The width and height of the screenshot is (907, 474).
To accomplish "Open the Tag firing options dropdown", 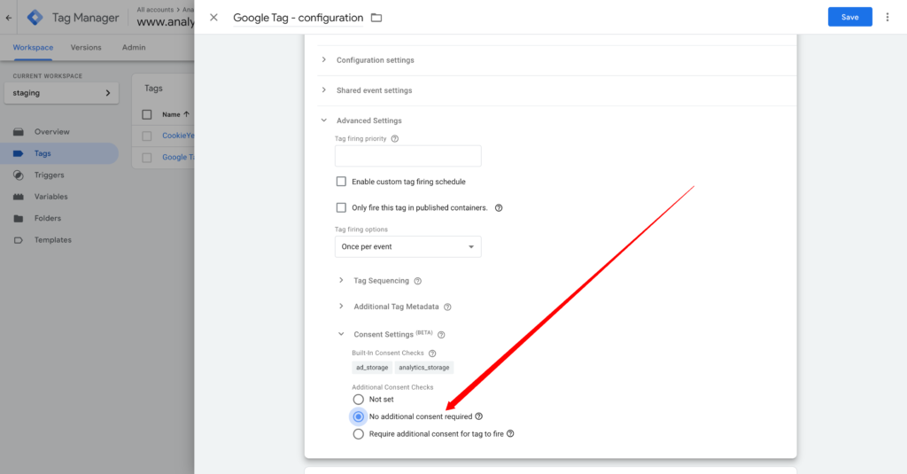I will click(x=407, y=246).
